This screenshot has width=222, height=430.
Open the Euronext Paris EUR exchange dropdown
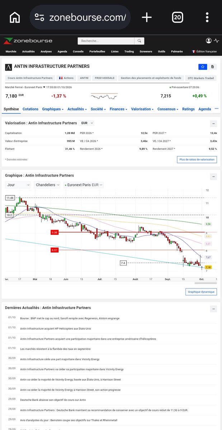(84, 185)
